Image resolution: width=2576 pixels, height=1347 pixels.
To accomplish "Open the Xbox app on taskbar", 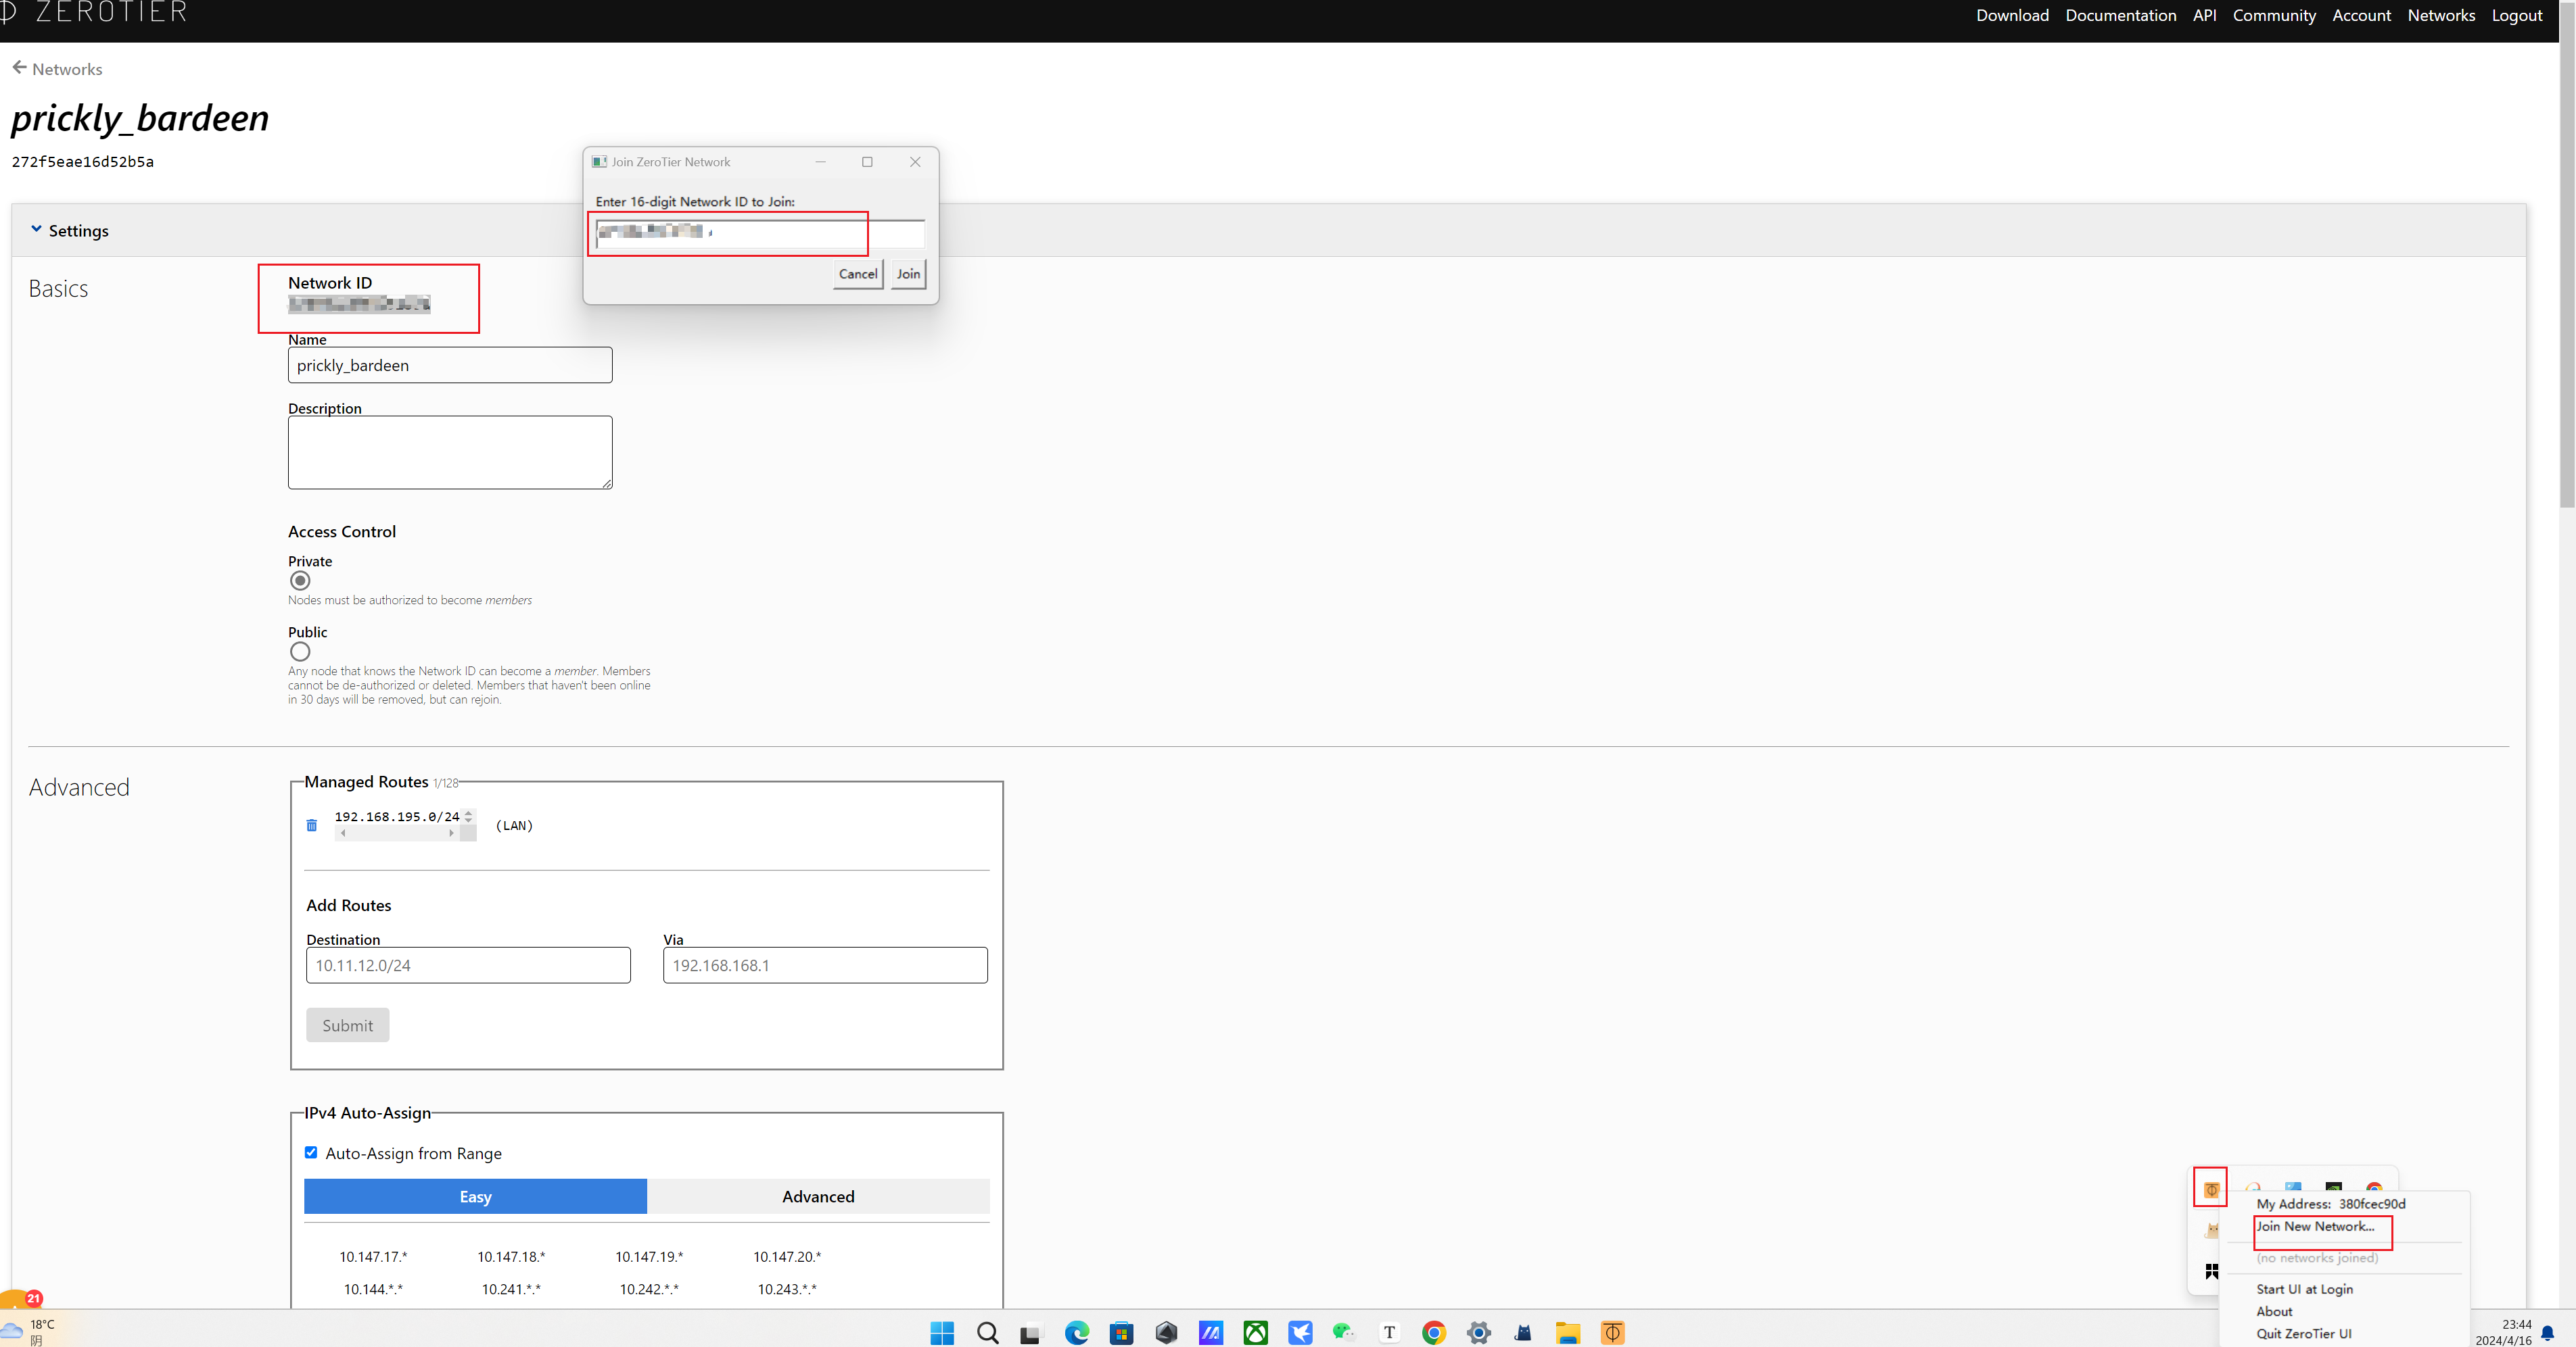I will pyautogui.click(x=1255, y=1332).
